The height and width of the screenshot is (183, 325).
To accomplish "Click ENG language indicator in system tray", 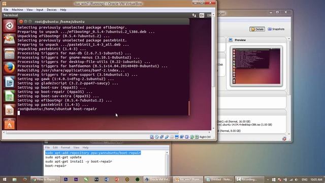I will 304,179.
